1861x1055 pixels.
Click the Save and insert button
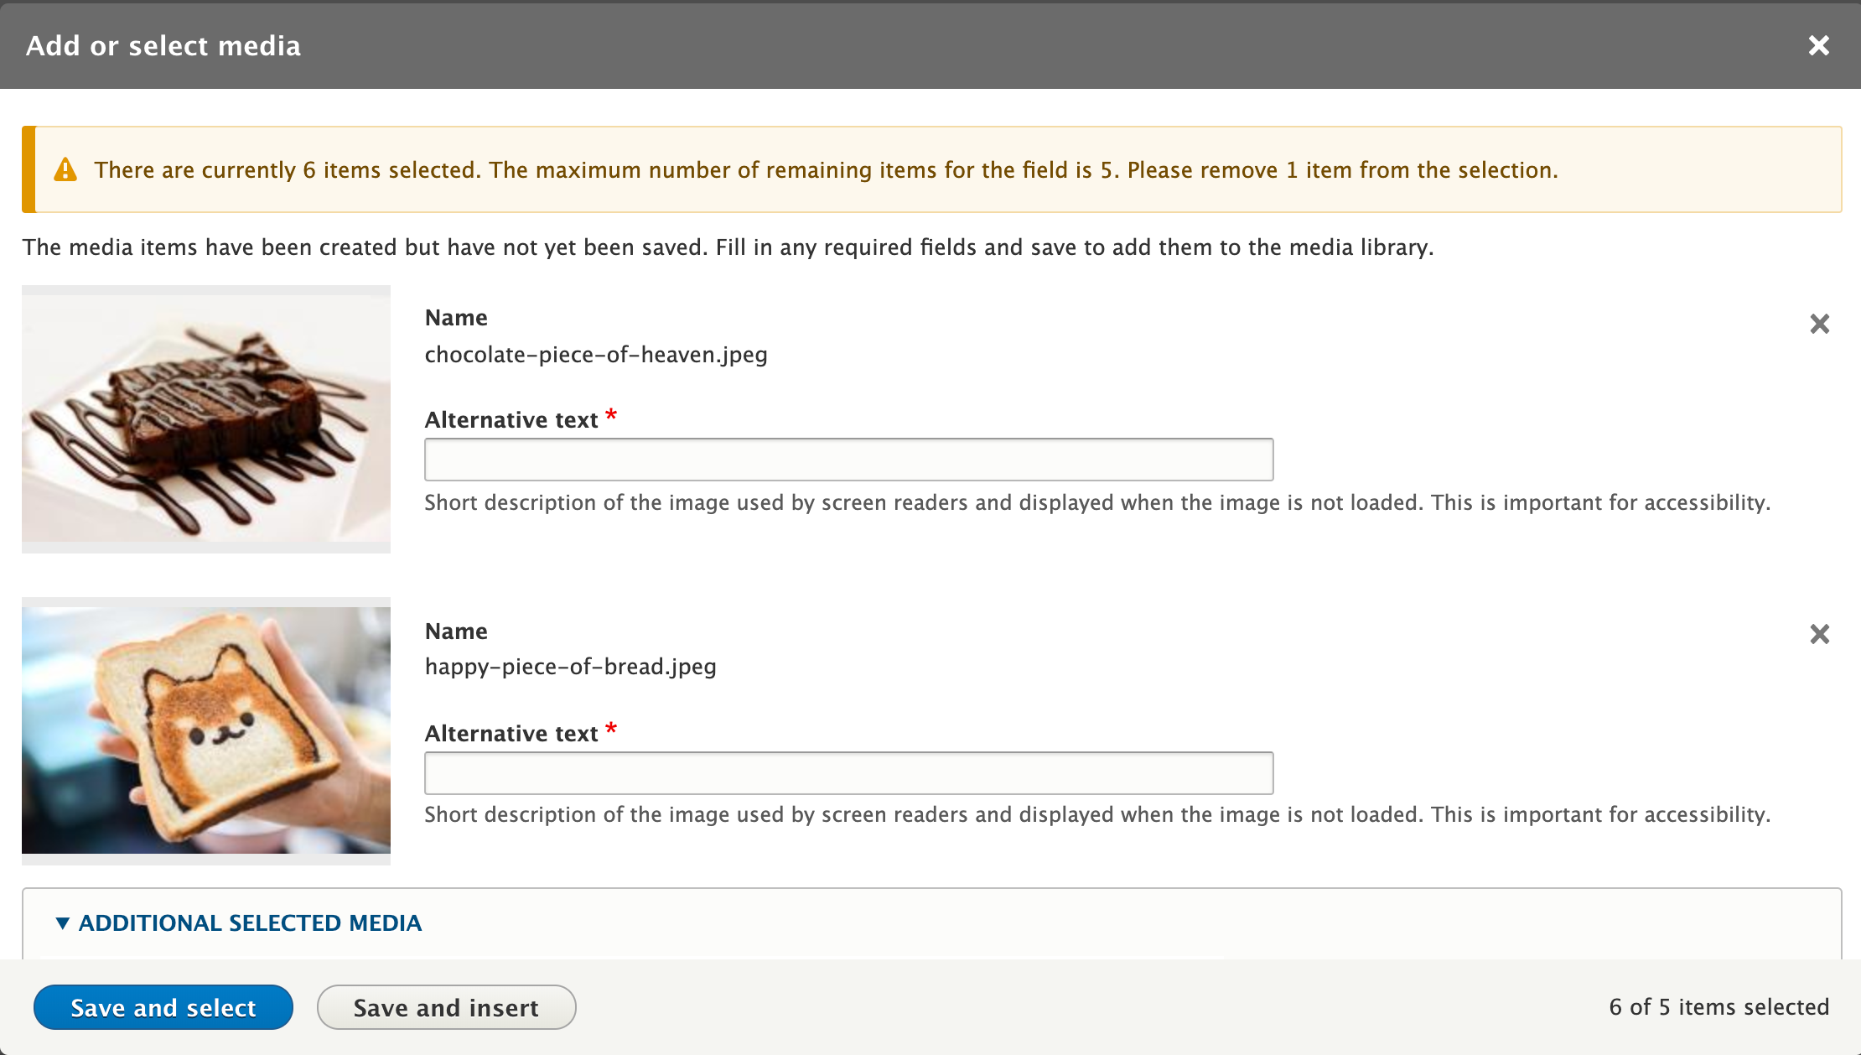(x=446, y=1008)
